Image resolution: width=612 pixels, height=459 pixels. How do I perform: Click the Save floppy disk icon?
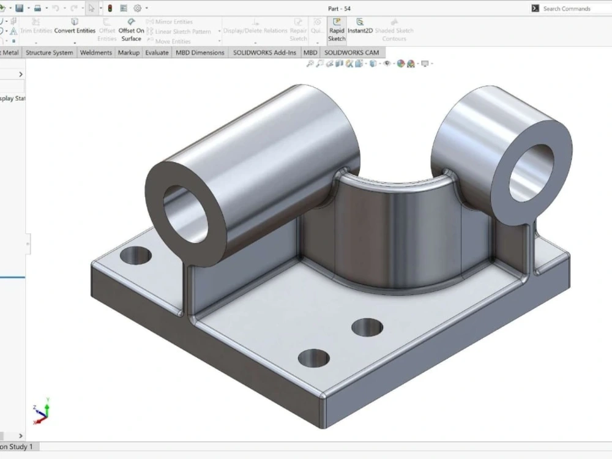tap(19, 8)
